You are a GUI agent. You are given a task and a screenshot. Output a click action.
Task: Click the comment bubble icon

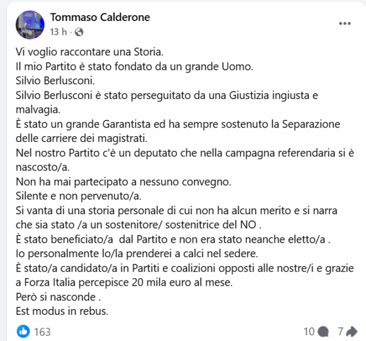[323, 332]
